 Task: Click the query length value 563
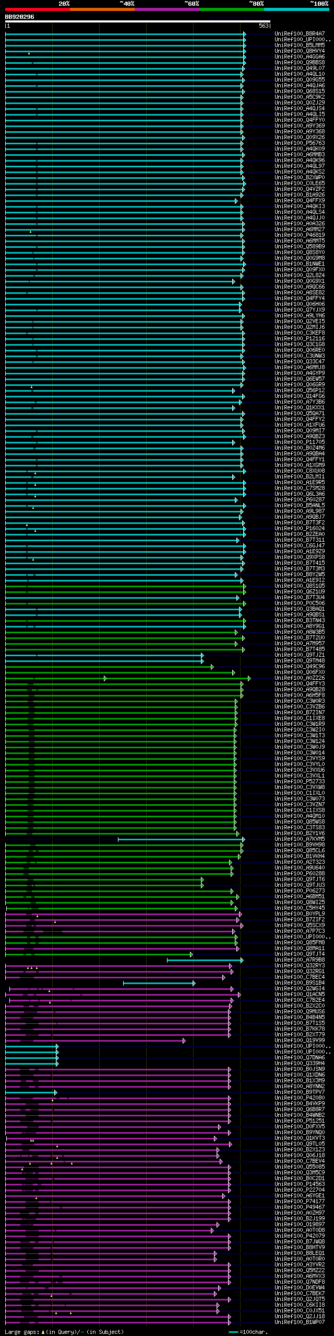pyautogui.click(x=264, y=26)
